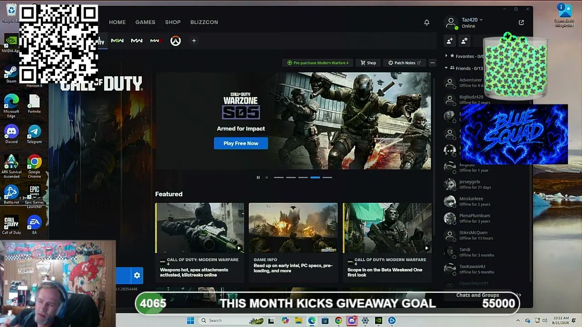The image size is (582, 327).
Task: Open Settings gear on the taskbar
Action: 365,321
